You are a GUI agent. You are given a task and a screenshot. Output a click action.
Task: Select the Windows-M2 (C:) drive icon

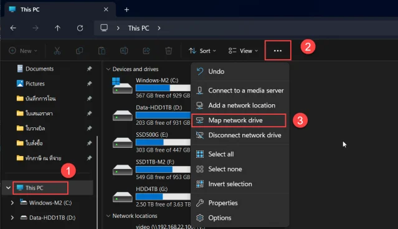[122, 86]
